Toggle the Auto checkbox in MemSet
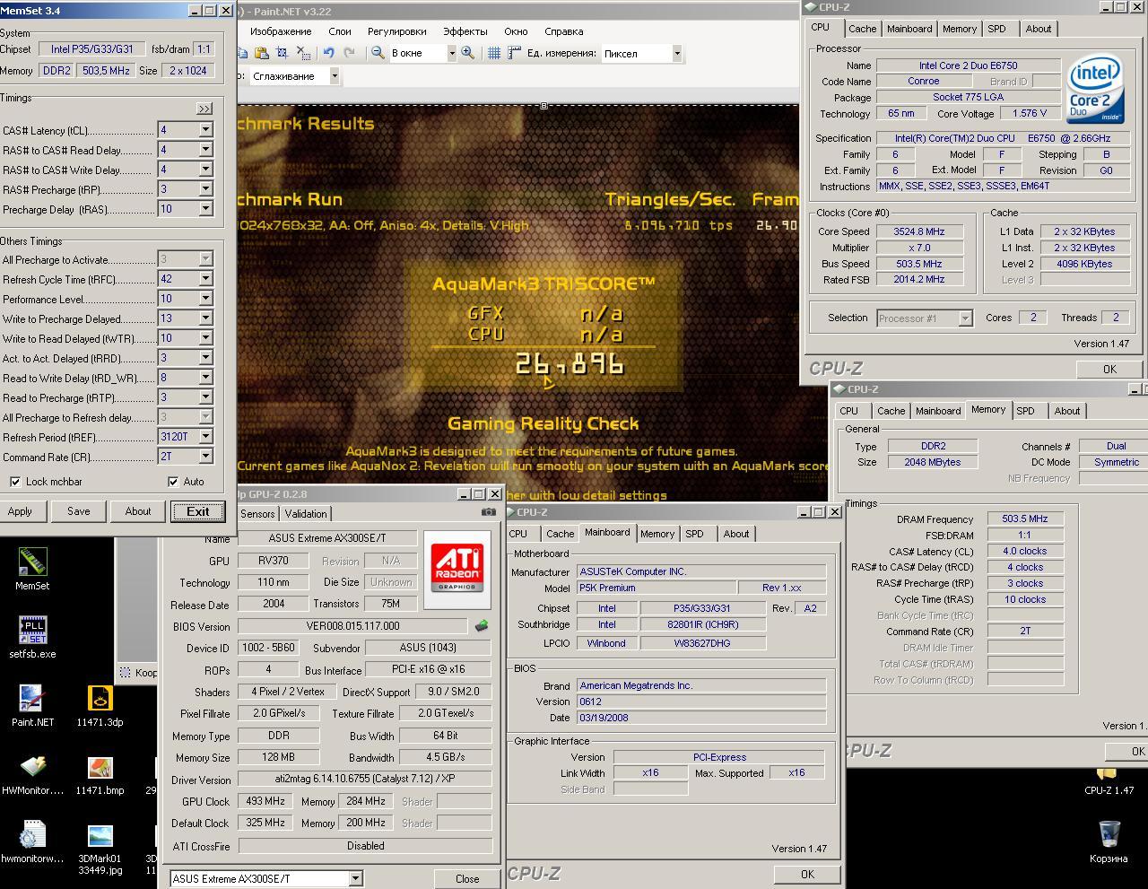 (x=173, y=482)
